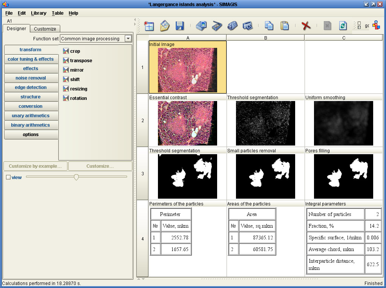This screenshot has width=386, height=288.
Task: Expand the color tuning & effects category
Action: 31,59
